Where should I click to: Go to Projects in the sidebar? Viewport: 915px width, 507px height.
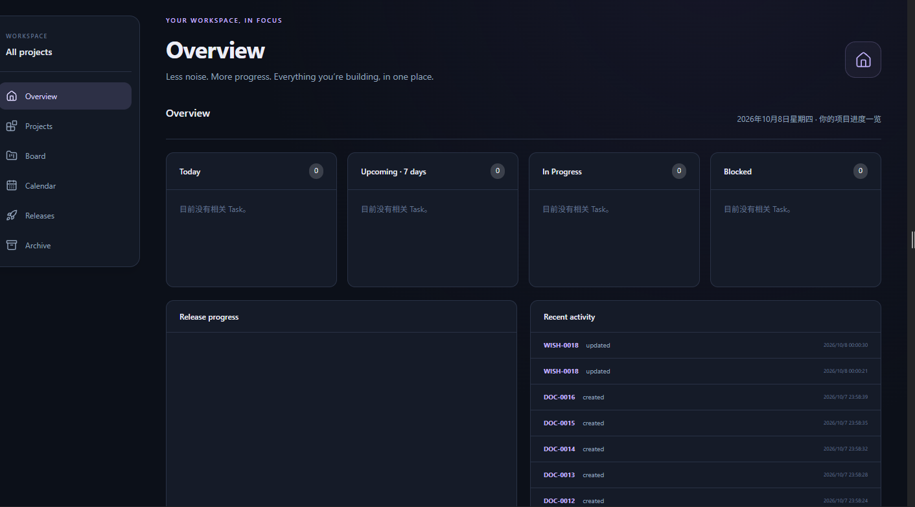pyautogui.click(x=65, y=126)
